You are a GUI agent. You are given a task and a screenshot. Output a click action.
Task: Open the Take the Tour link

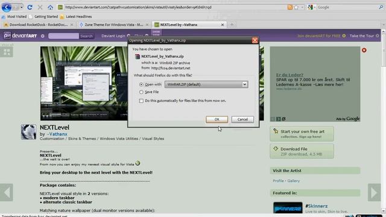tap(362, 36)
